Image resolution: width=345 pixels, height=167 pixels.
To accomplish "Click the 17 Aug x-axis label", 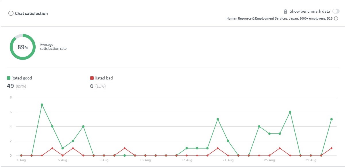I will pos(187,160).
